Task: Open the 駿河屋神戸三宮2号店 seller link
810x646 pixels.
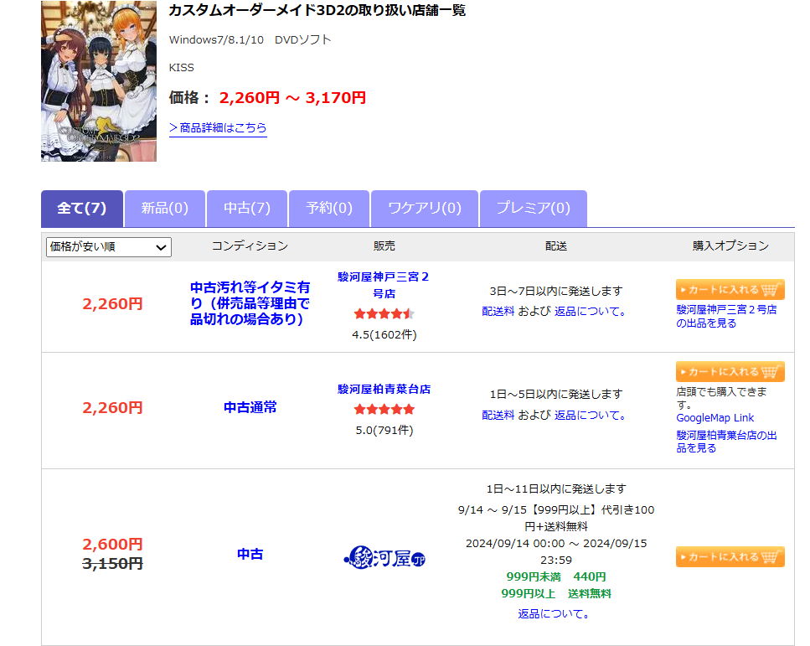Action: [384, 285]
